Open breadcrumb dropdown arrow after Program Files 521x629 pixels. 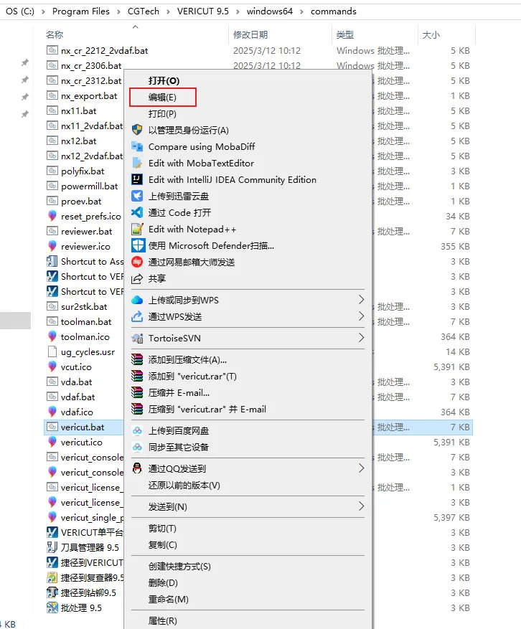coord(118,11)
